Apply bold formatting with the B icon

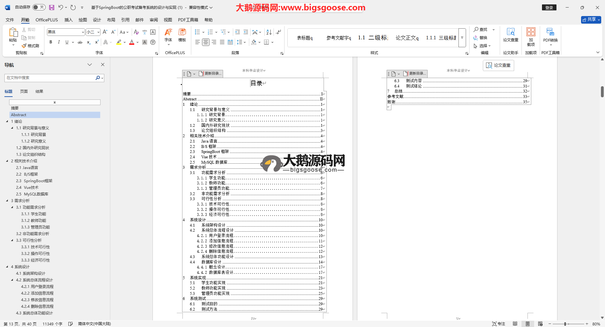click(x=51, y=42)
